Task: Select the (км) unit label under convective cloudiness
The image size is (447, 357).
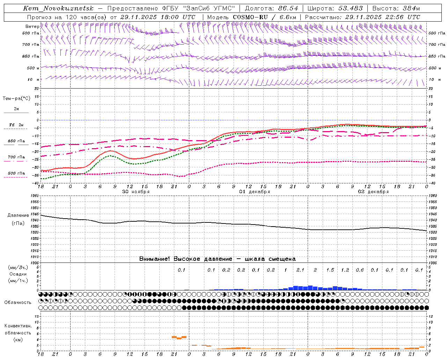Action: (x=18, y=340)
